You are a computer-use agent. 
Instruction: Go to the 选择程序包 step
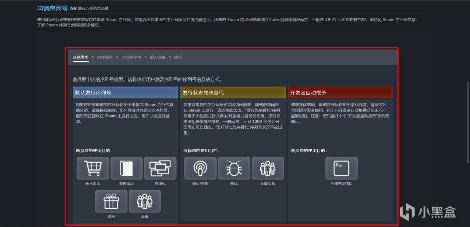131,57
